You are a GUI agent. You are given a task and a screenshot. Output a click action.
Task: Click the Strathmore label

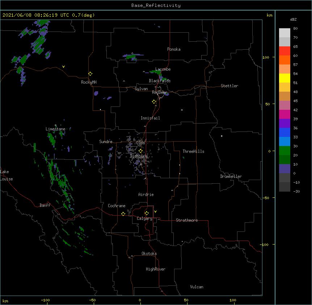(187, 220)
